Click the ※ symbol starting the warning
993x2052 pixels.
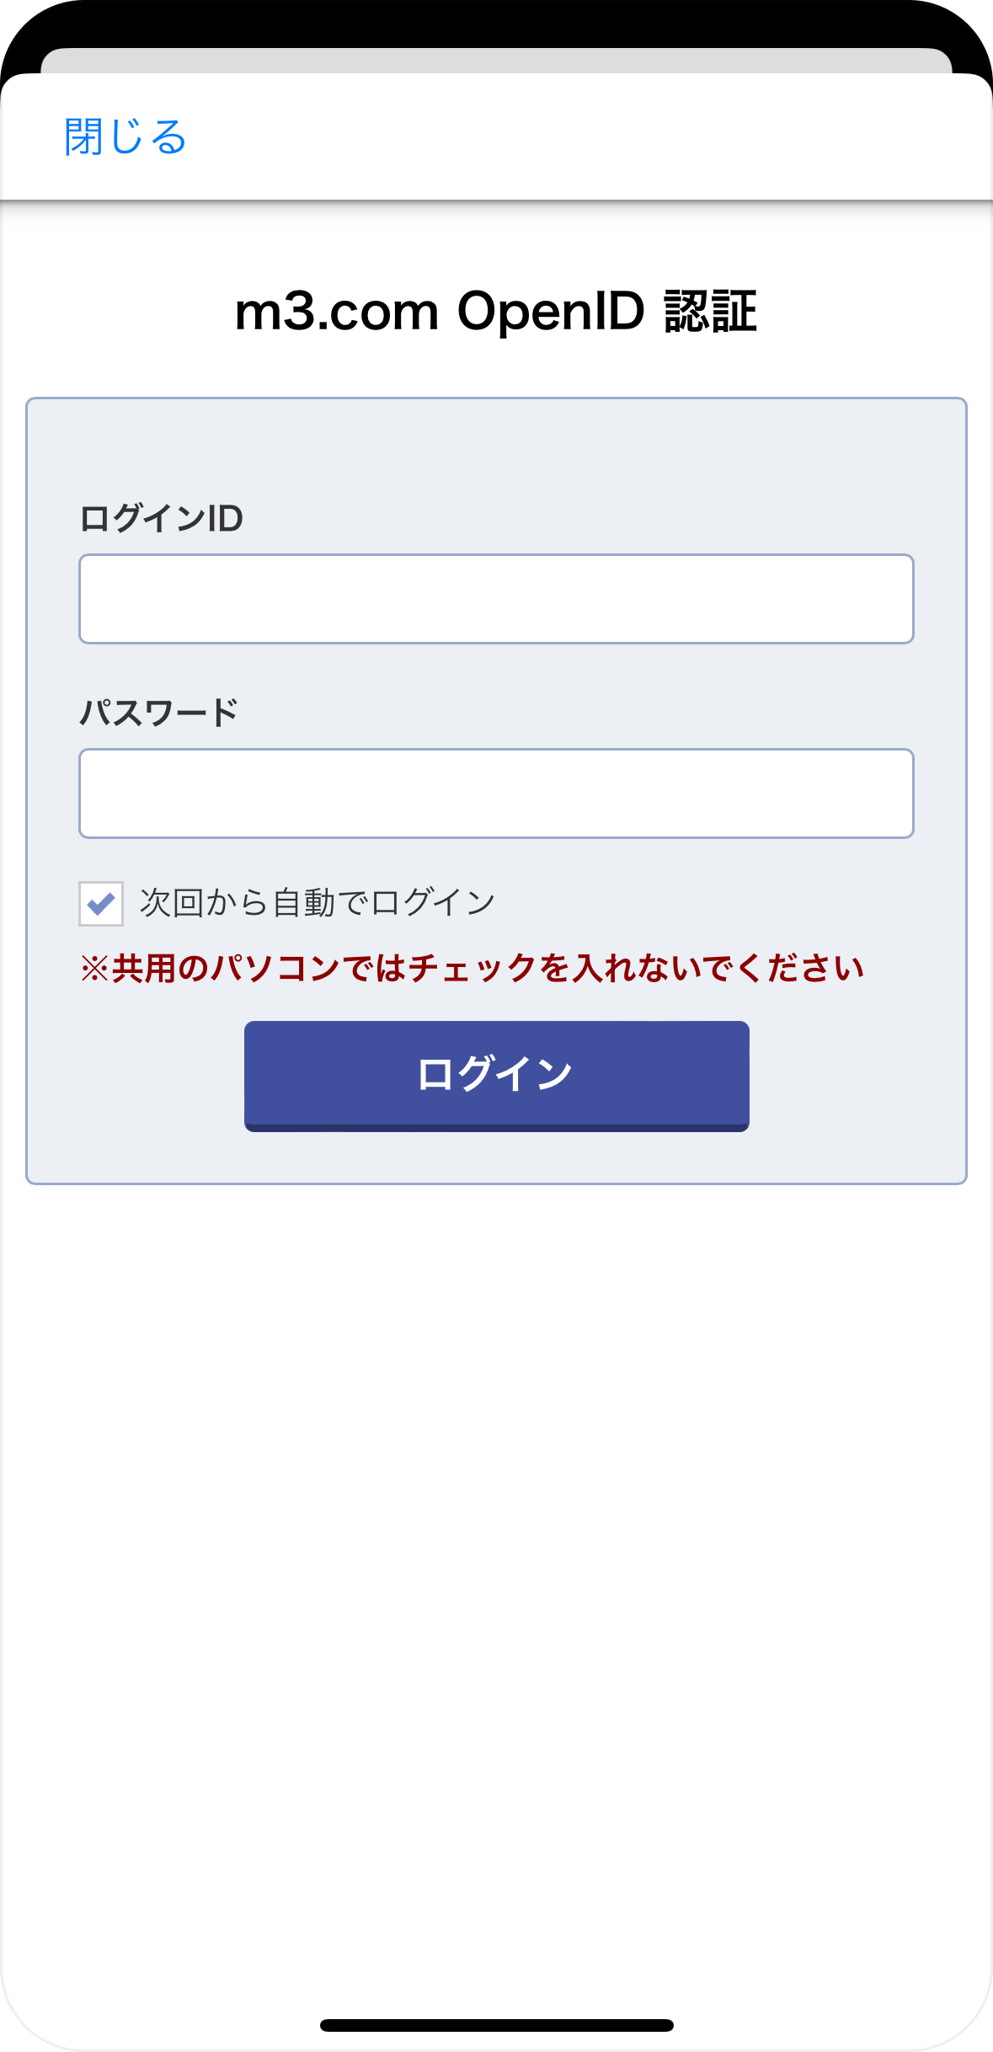[x=94, y=969]
